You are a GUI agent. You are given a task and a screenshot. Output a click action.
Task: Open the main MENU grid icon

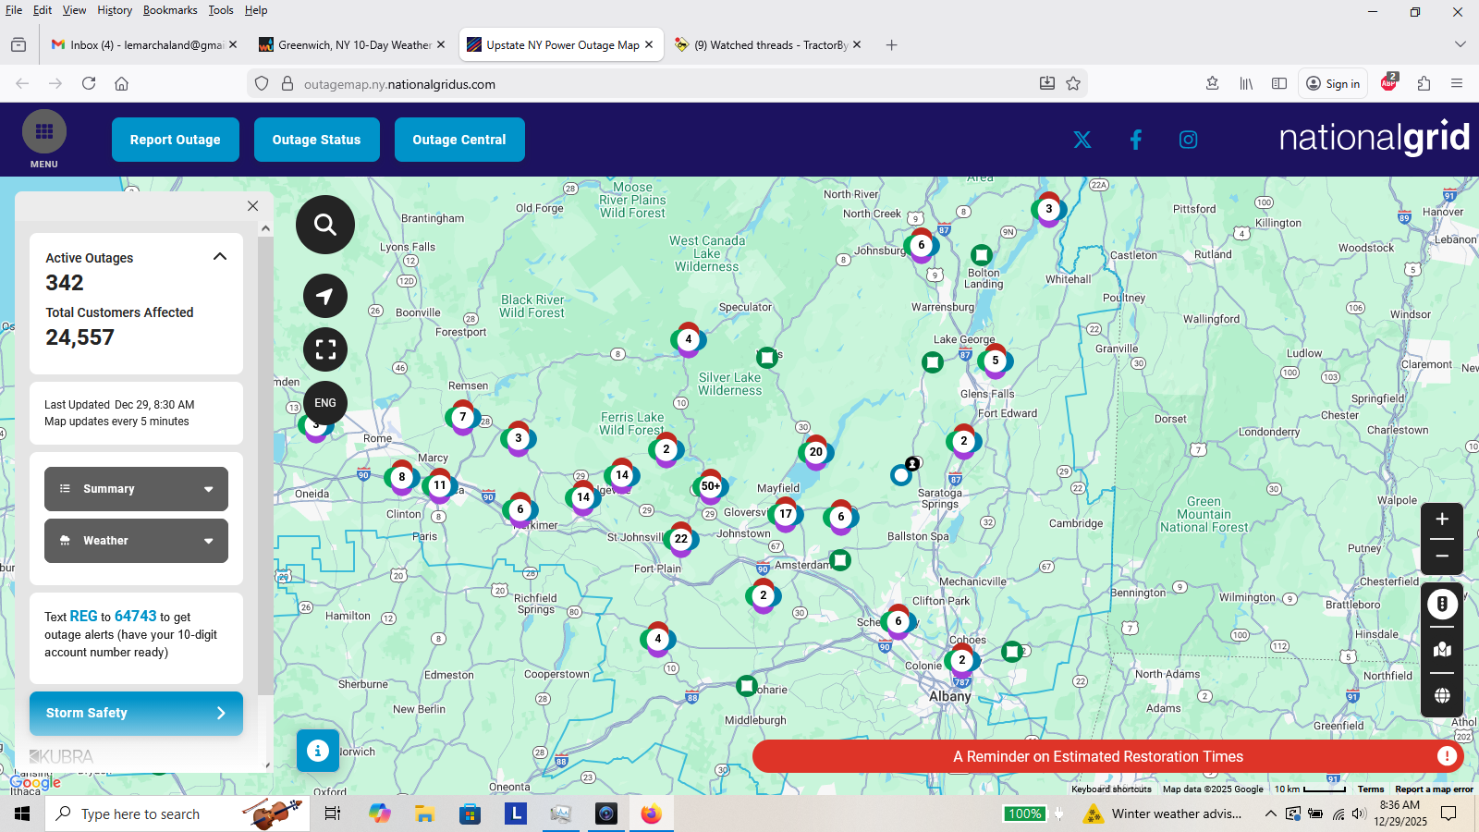pyautogui.click(x=44, y=132)
